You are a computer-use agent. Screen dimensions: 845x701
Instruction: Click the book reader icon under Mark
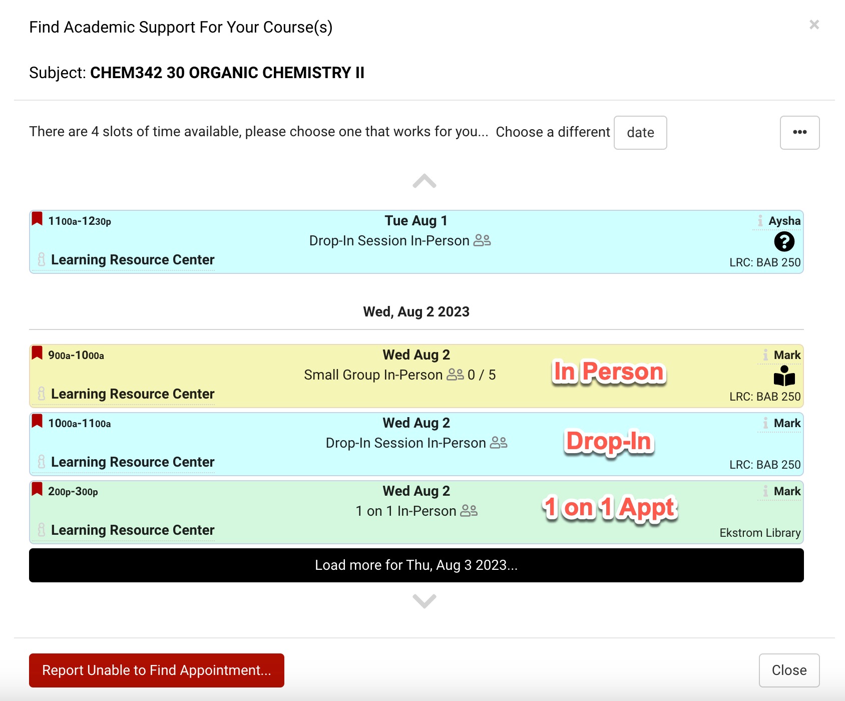(784, 376)
